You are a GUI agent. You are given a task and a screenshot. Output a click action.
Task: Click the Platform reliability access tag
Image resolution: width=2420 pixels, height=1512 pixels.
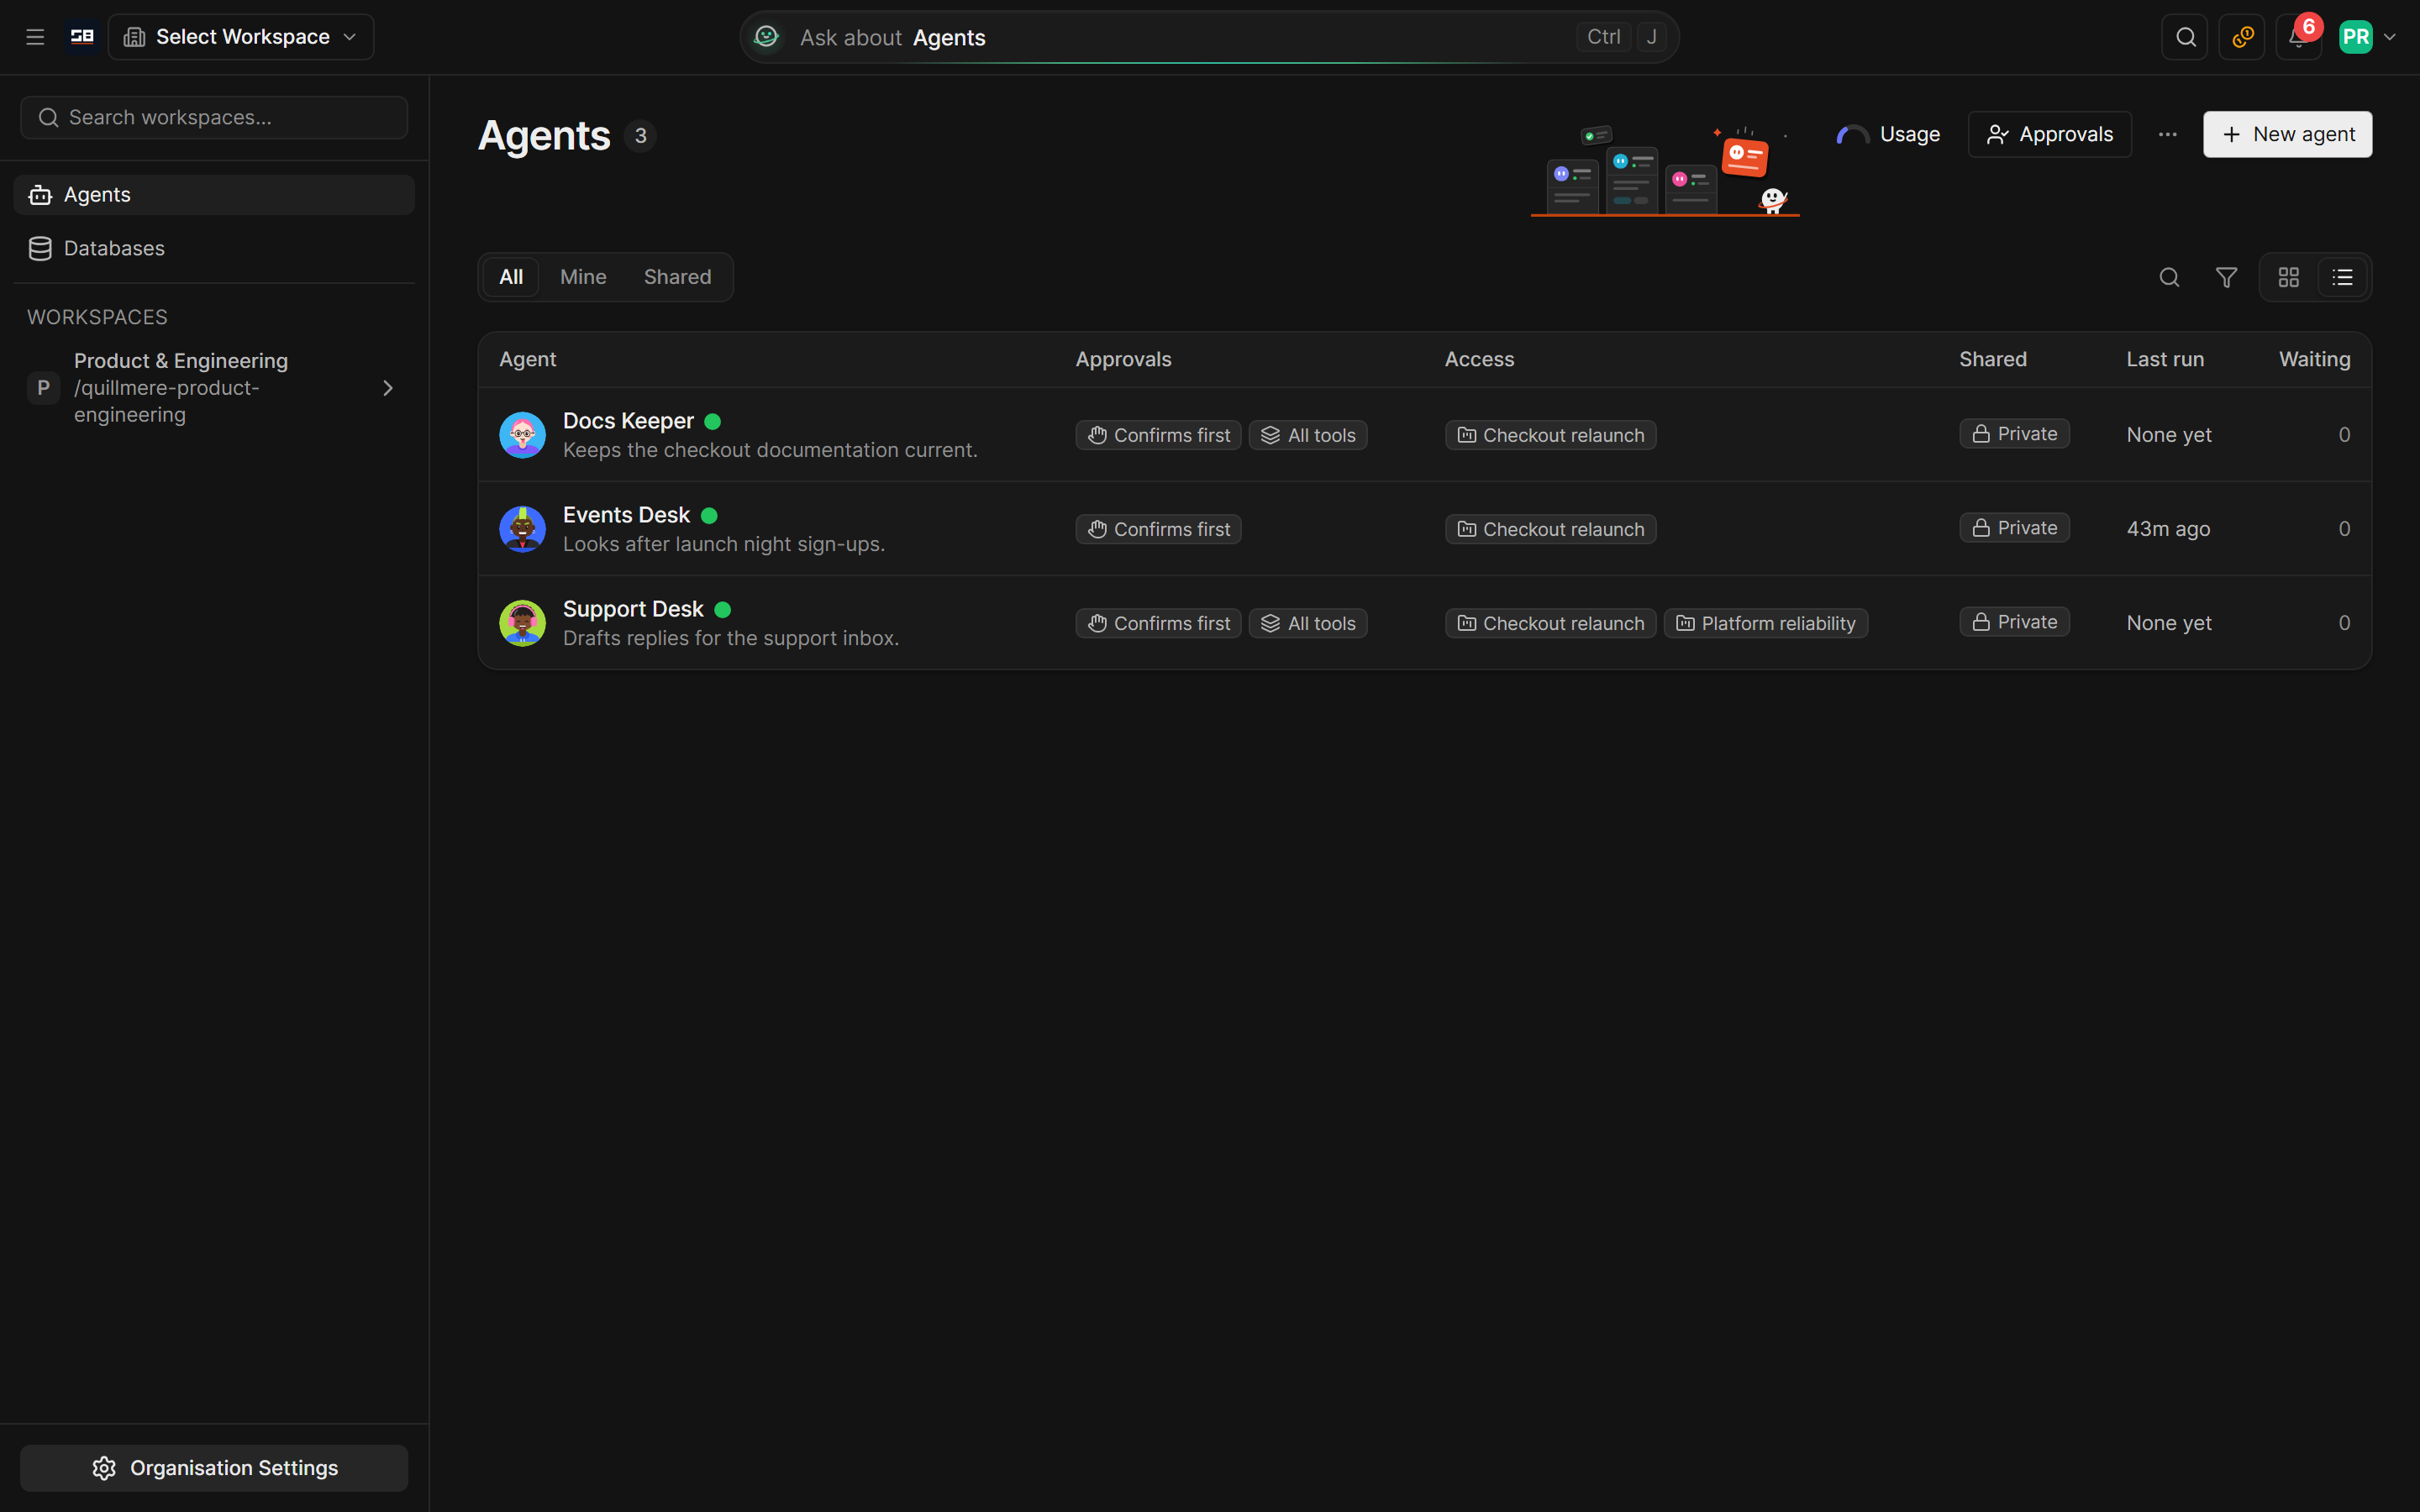1766,623
